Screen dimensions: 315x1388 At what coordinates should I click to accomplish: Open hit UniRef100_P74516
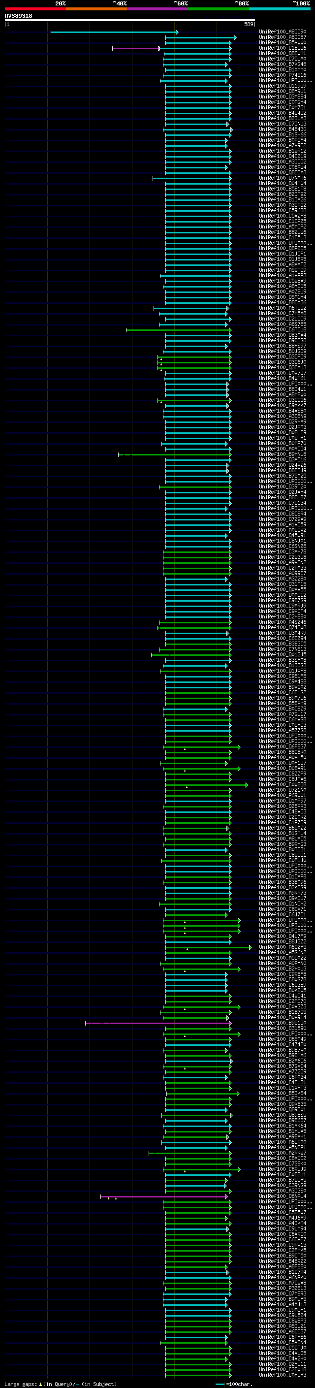pos(283,75)
